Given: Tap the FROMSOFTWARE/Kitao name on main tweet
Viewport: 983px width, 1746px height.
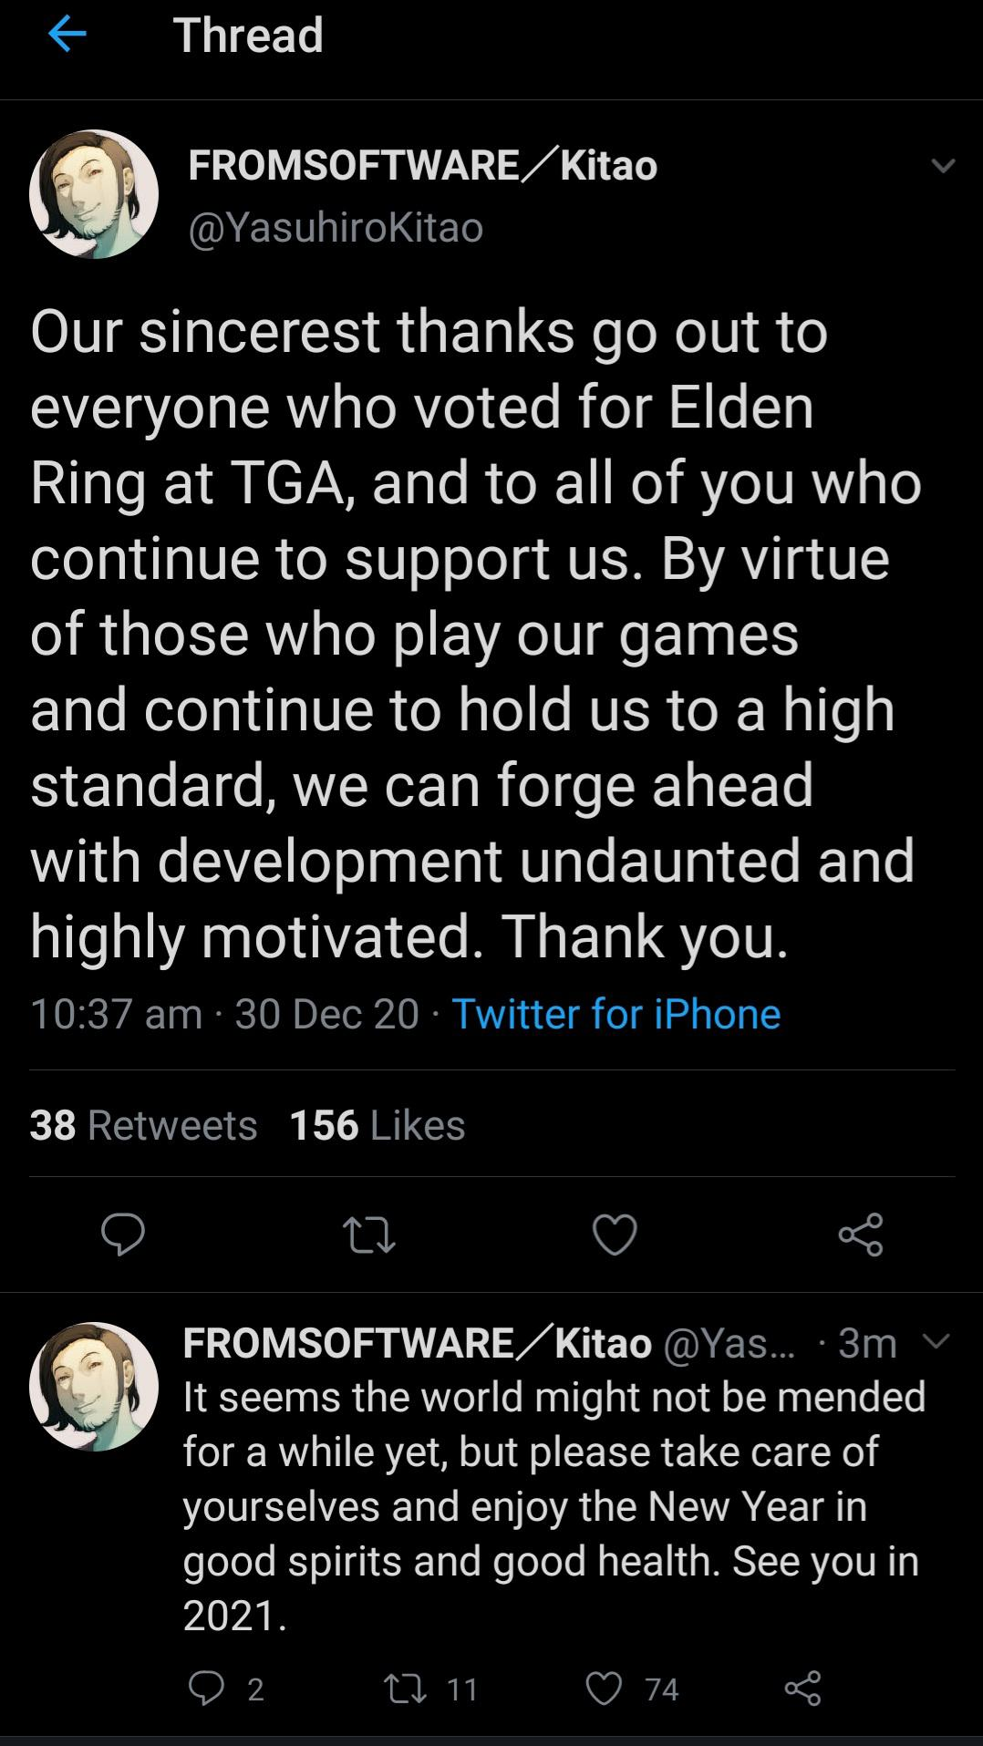Looking at the screenshot, I should tap(422, 166).
